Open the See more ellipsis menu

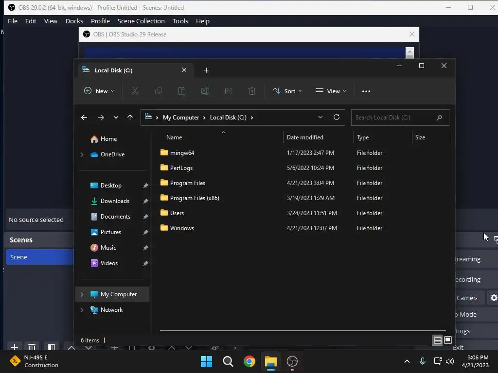tap(366, 91)
